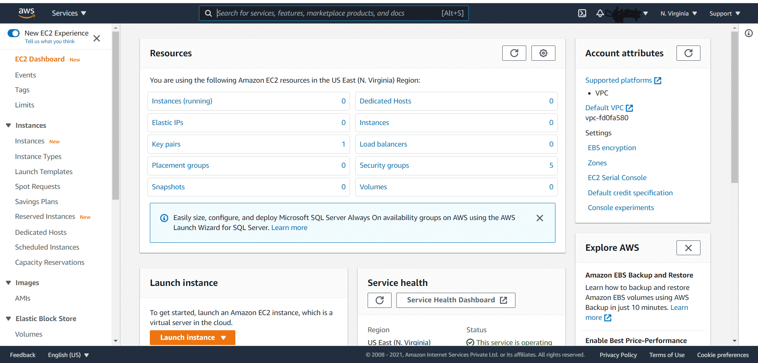Click the search services input field
Viewport: 758px width, 363px height.
[334, 13]
